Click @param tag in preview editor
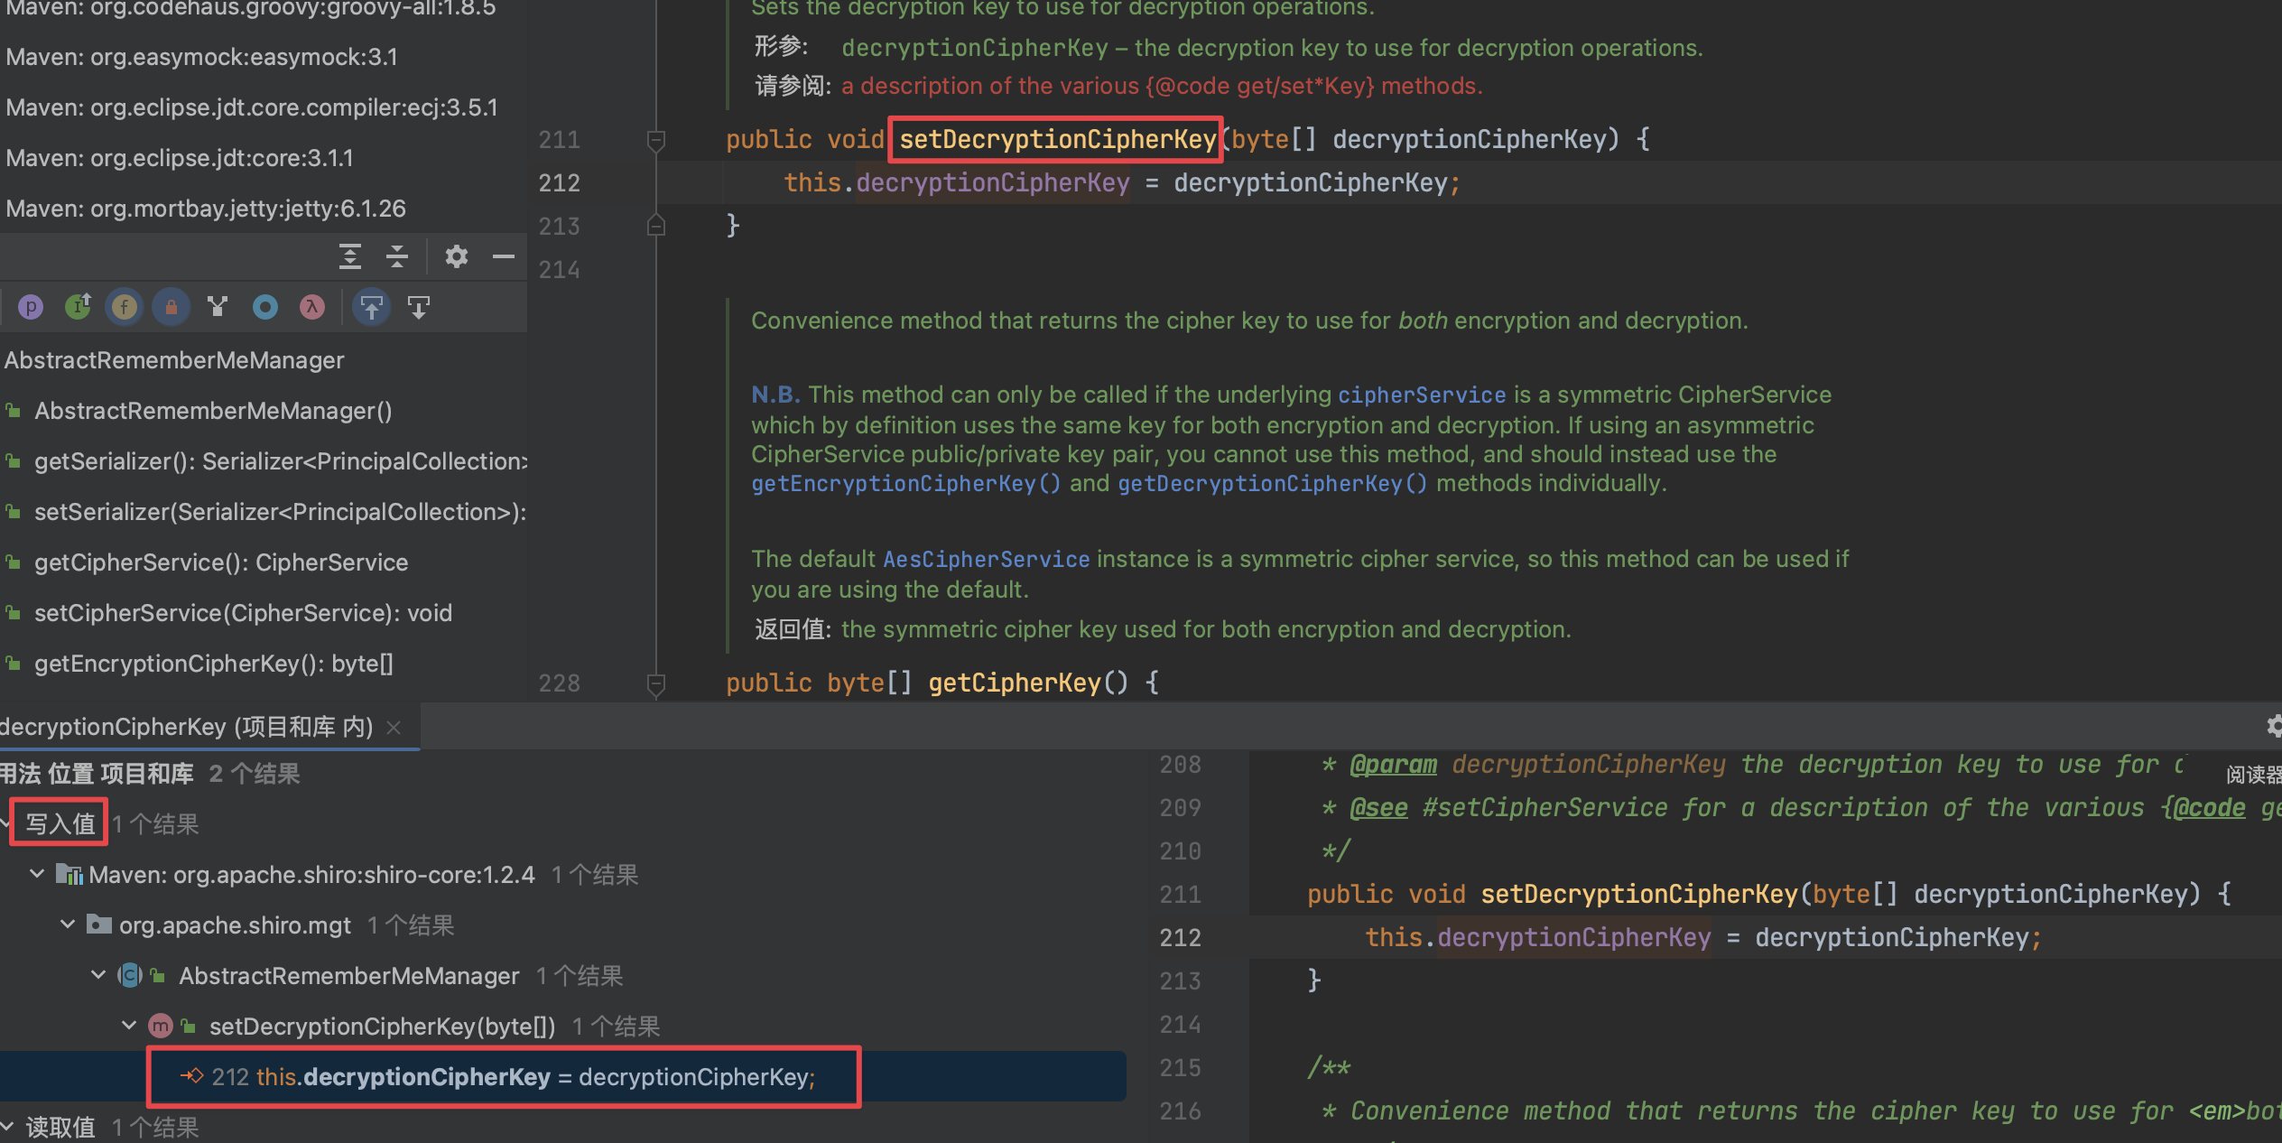2282x1143 pixels. pyautogui.click(x=1393, y=764)
